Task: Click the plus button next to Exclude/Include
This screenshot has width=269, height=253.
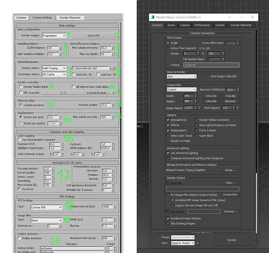Action: pos(113,93)
